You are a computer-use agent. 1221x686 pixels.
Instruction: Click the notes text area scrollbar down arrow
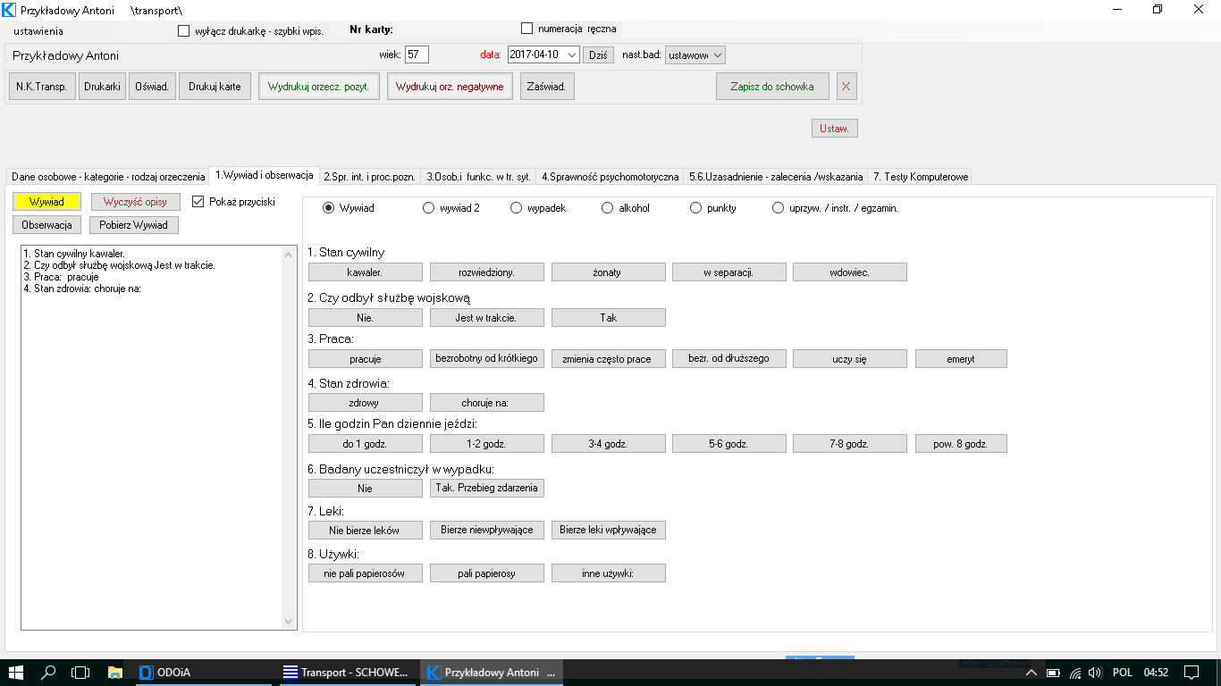click(x=288, y=621)
